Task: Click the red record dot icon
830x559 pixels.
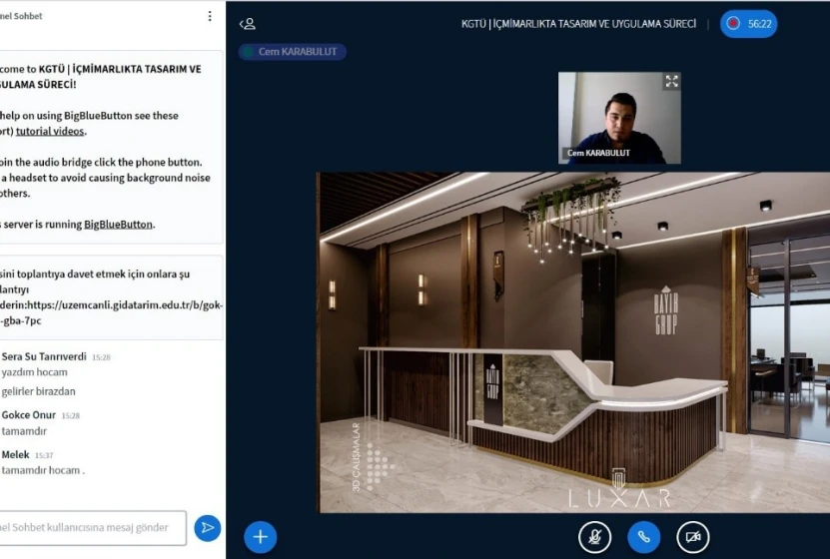Action: point(734,24)
